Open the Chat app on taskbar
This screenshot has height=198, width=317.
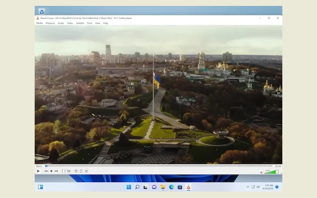[154, 187]
